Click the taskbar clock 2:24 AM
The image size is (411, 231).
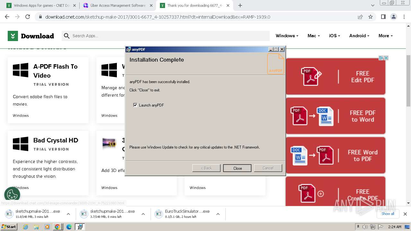394,227
